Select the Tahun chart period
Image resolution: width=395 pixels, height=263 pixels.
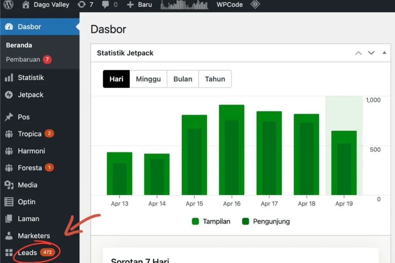tap(215, 79)
